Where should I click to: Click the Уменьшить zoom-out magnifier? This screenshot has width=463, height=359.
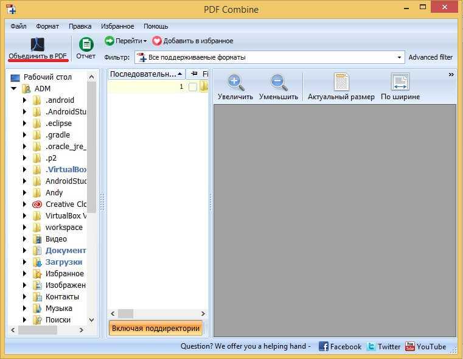pos(279,82)
